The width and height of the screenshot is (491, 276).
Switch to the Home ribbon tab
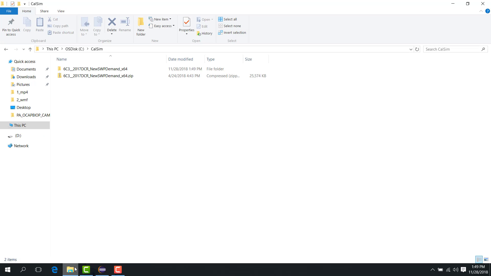tap(27, 11)
